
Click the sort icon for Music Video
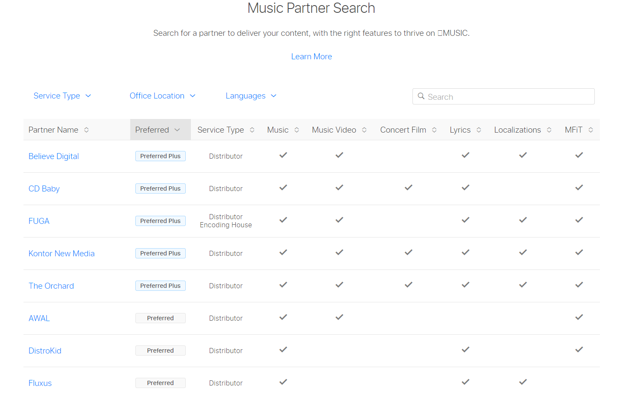click(x=365, y=130)
